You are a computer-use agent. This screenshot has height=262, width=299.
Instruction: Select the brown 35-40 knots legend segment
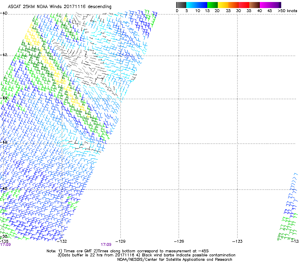pos(255,5)
